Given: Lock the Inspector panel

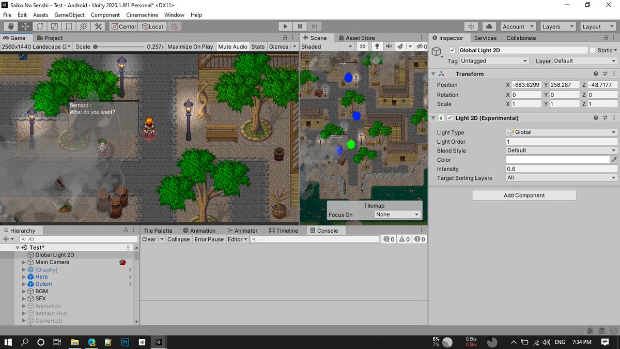Looking at the screenshot, I should [x=606, y=38].
